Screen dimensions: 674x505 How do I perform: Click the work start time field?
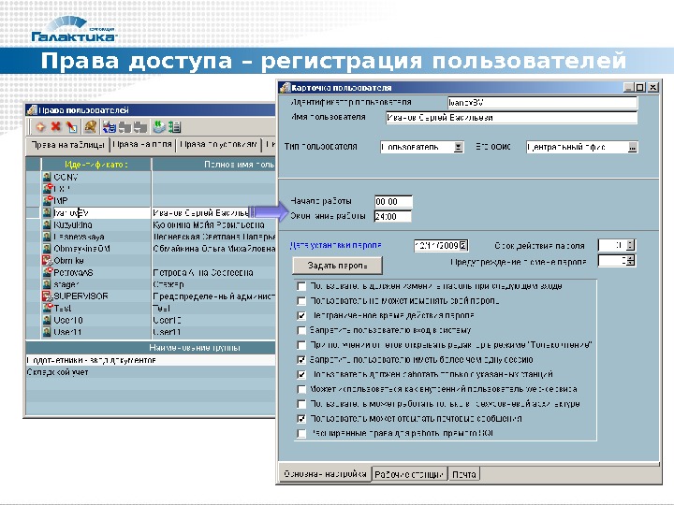(393, 201)
